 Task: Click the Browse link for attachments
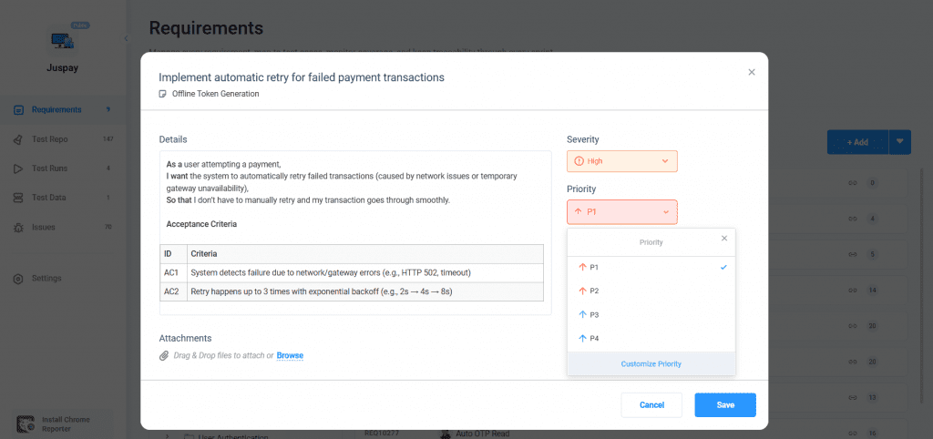[290, 355]
